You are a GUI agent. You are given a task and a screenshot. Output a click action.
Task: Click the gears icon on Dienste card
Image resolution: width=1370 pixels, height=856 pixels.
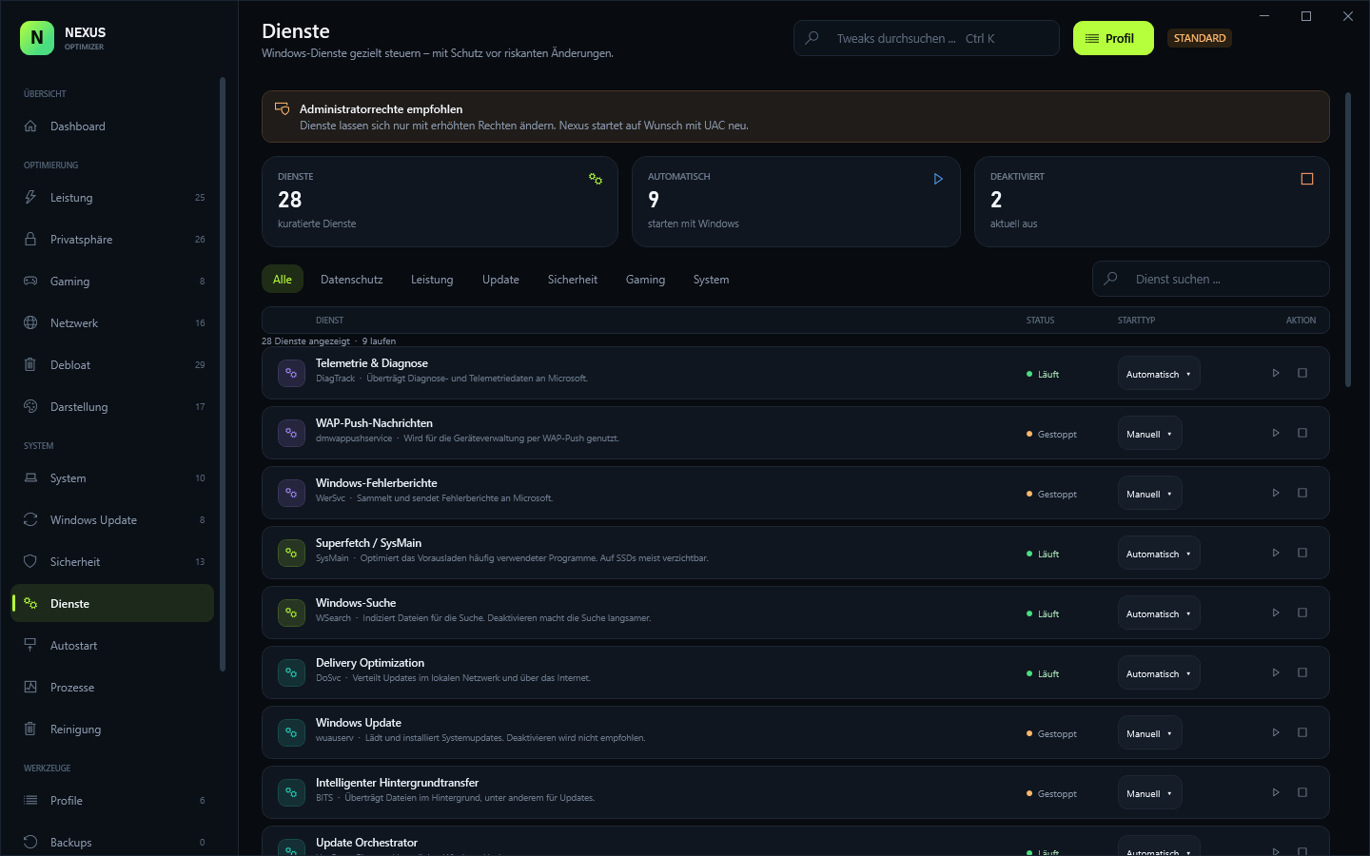[596, 179]
